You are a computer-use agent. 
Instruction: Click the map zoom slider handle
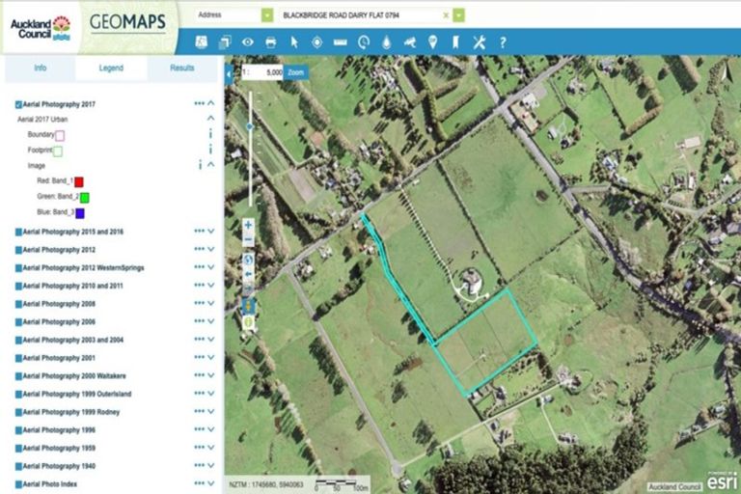(x=250, y=126)
